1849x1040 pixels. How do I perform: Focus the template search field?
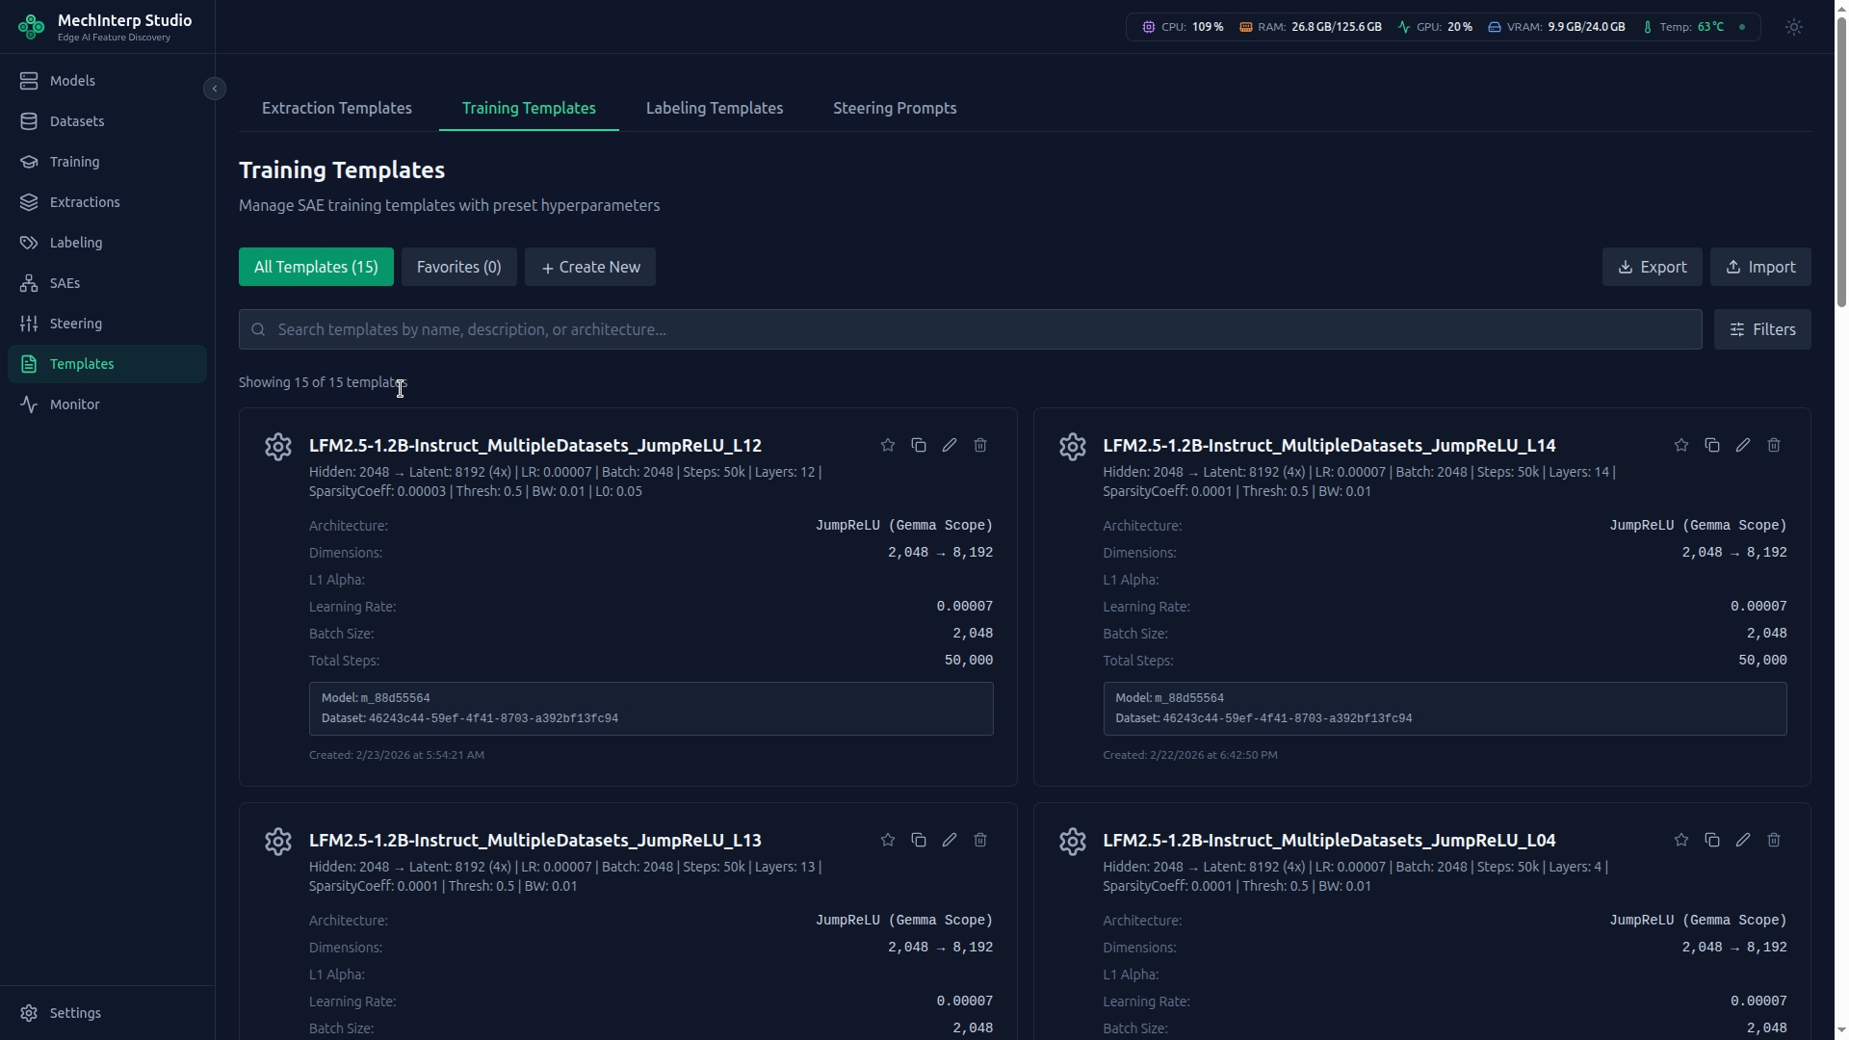click(971, 329)
